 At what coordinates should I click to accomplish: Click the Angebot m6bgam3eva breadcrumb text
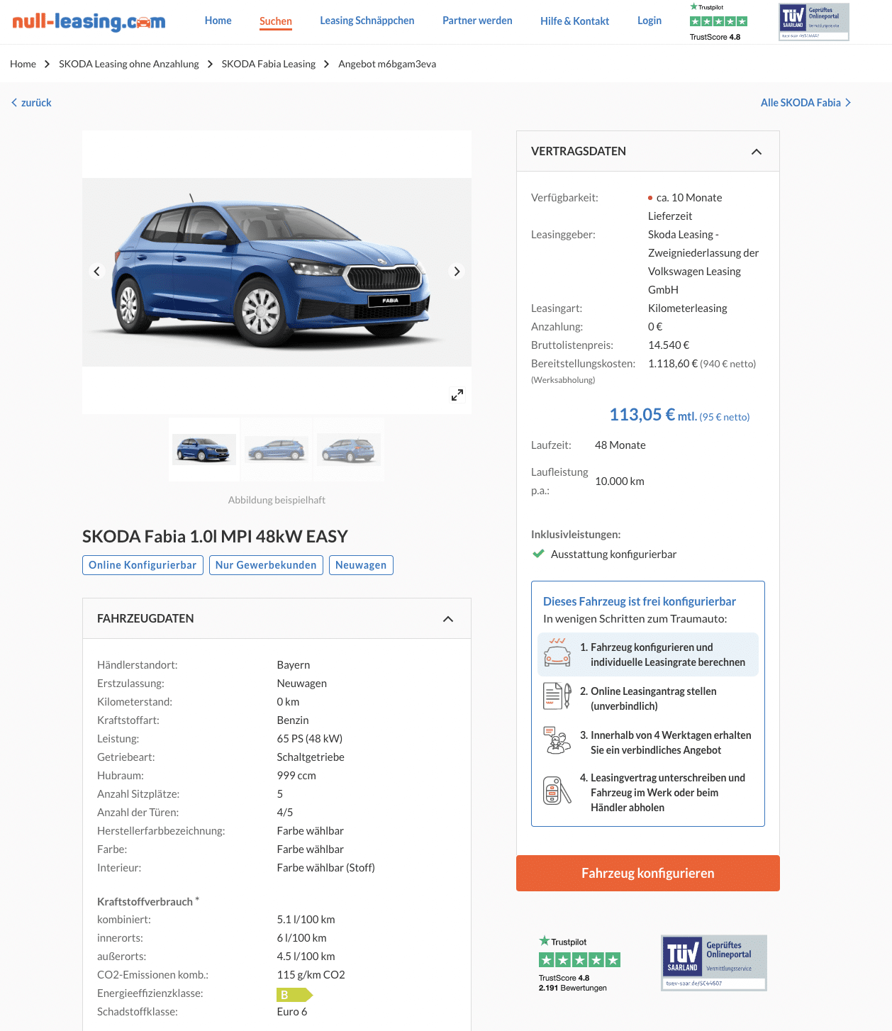click(x=387, y=64)
